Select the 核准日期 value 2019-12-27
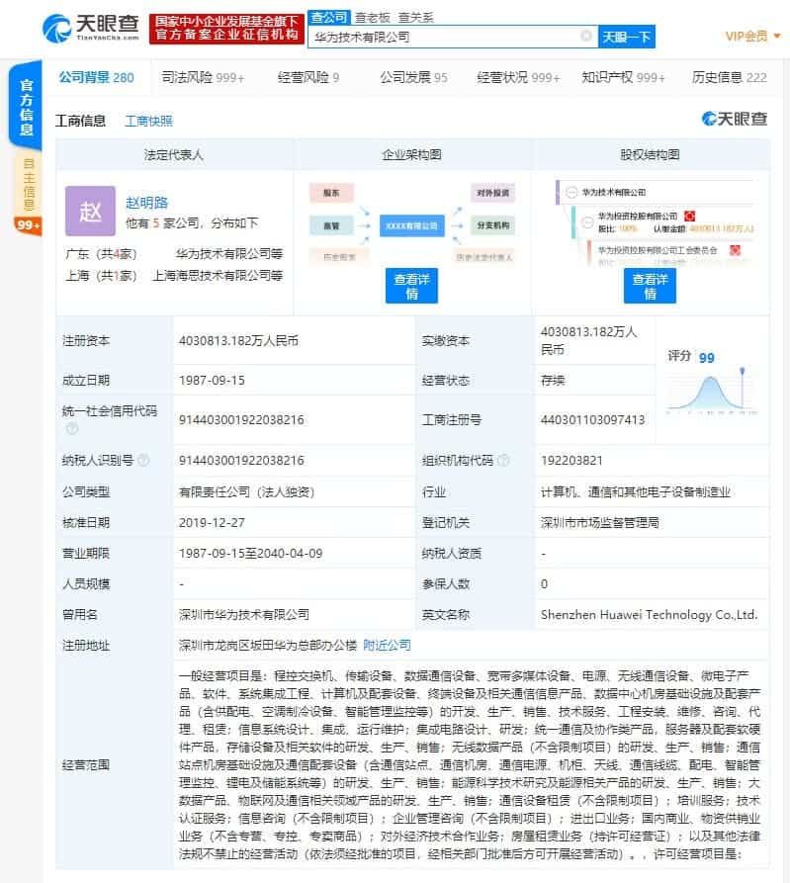Image resolution: width=790 pixels, height=883 pixels. point(212,523)
